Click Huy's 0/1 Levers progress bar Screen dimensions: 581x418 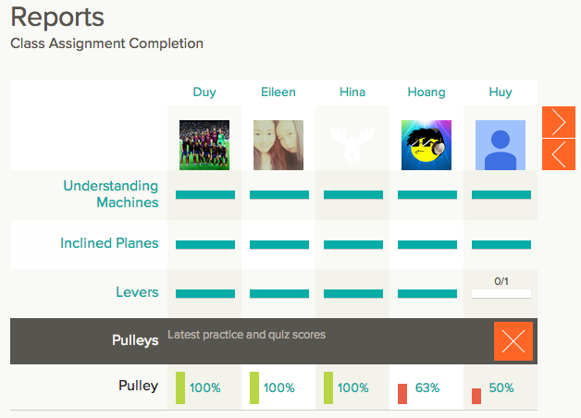coord(501,293)
